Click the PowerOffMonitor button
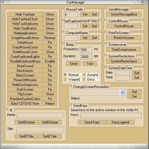This screenshot has height=149, width=149. [x=25, y=80]
